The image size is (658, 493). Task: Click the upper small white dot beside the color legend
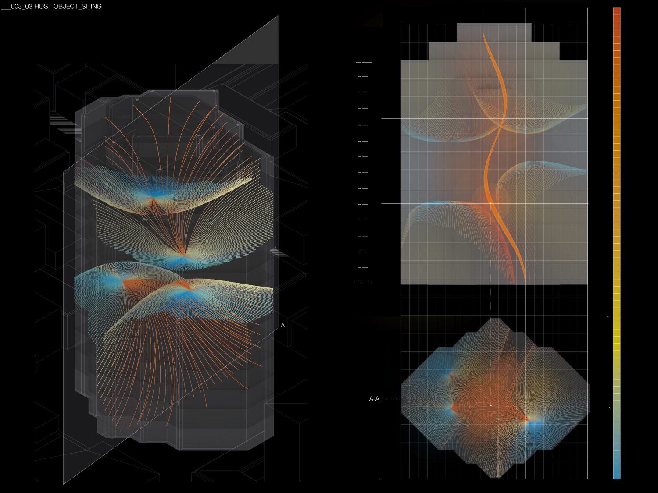click(608, 316)
